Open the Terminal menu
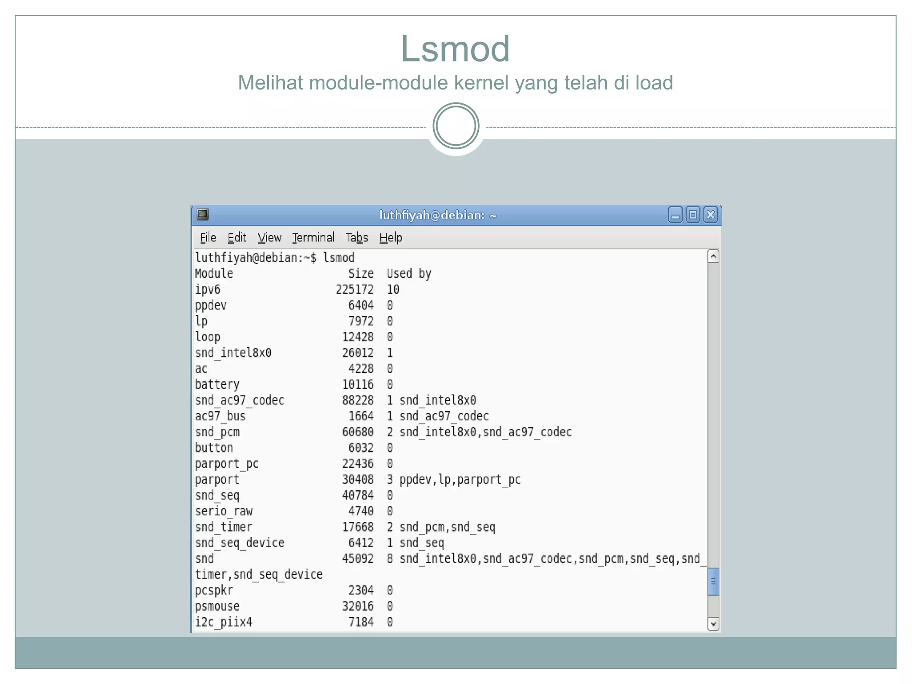The width and height of the screenshot is (912, 684). pos(313,238)
